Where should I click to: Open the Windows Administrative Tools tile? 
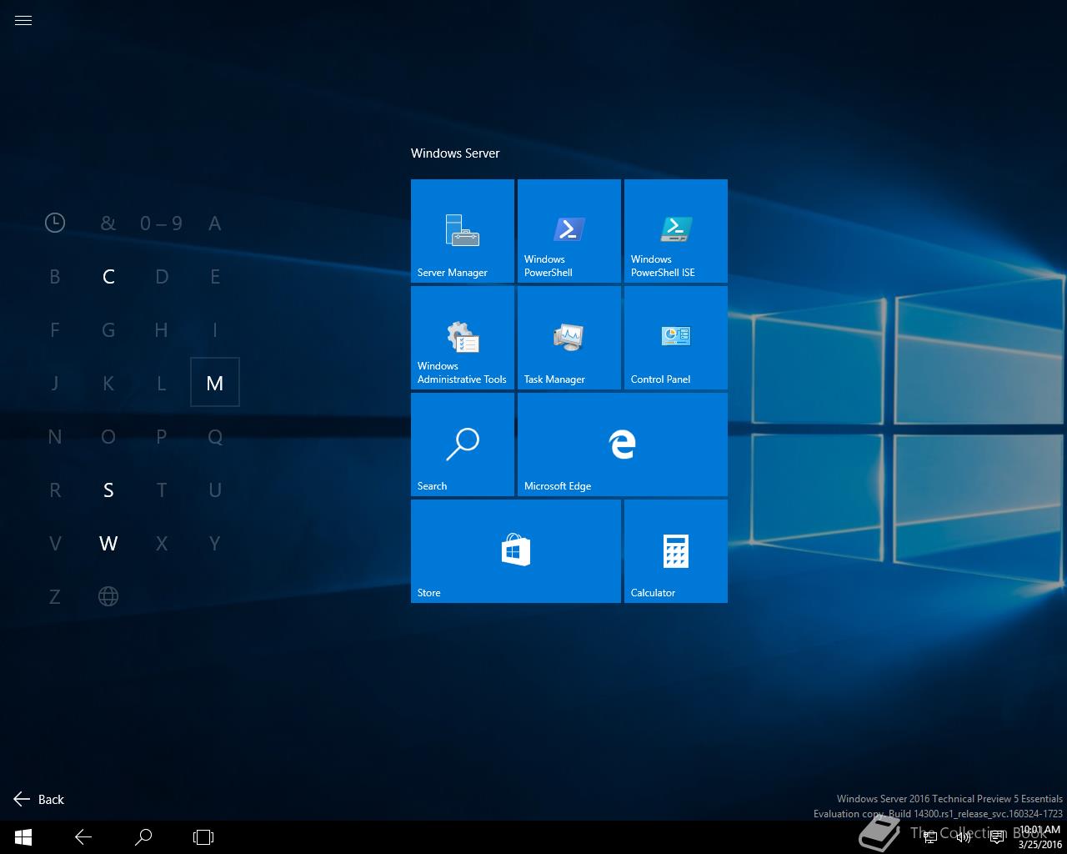463,338
